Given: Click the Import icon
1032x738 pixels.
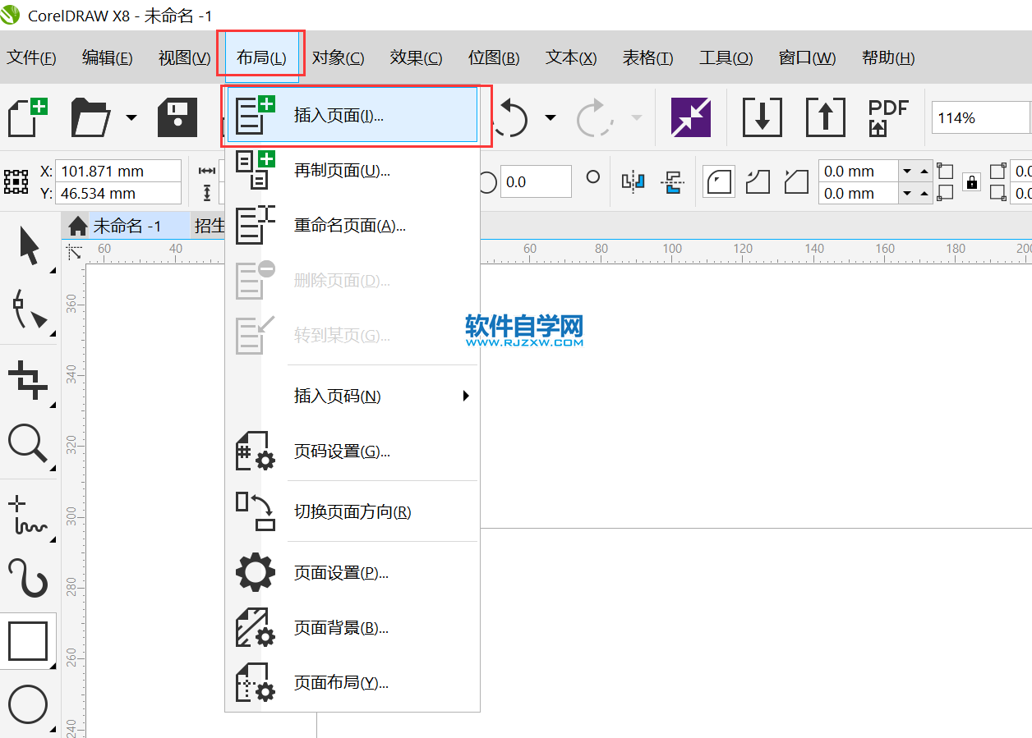Looking at the screenshot, I should click(x=762, y=117).
